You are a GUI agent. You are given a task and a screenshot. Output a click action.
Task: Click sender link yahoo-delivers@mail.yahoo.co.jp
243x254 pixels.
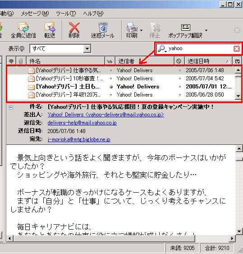105,115
